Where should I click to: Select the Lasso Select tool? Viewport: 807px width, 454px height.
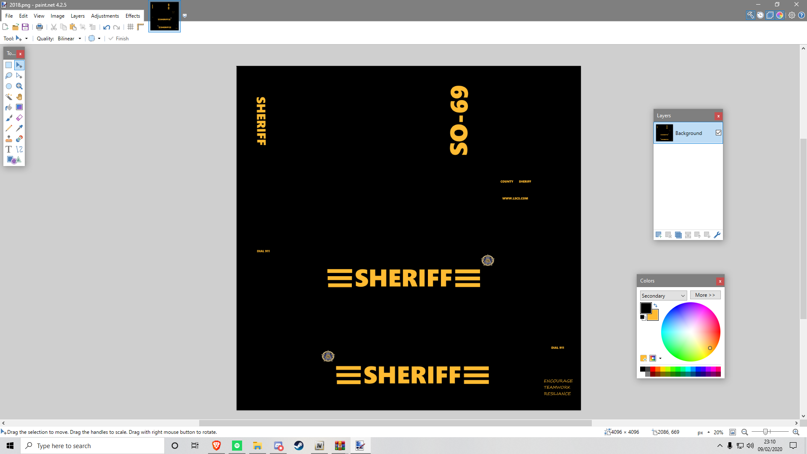(9, 76)
